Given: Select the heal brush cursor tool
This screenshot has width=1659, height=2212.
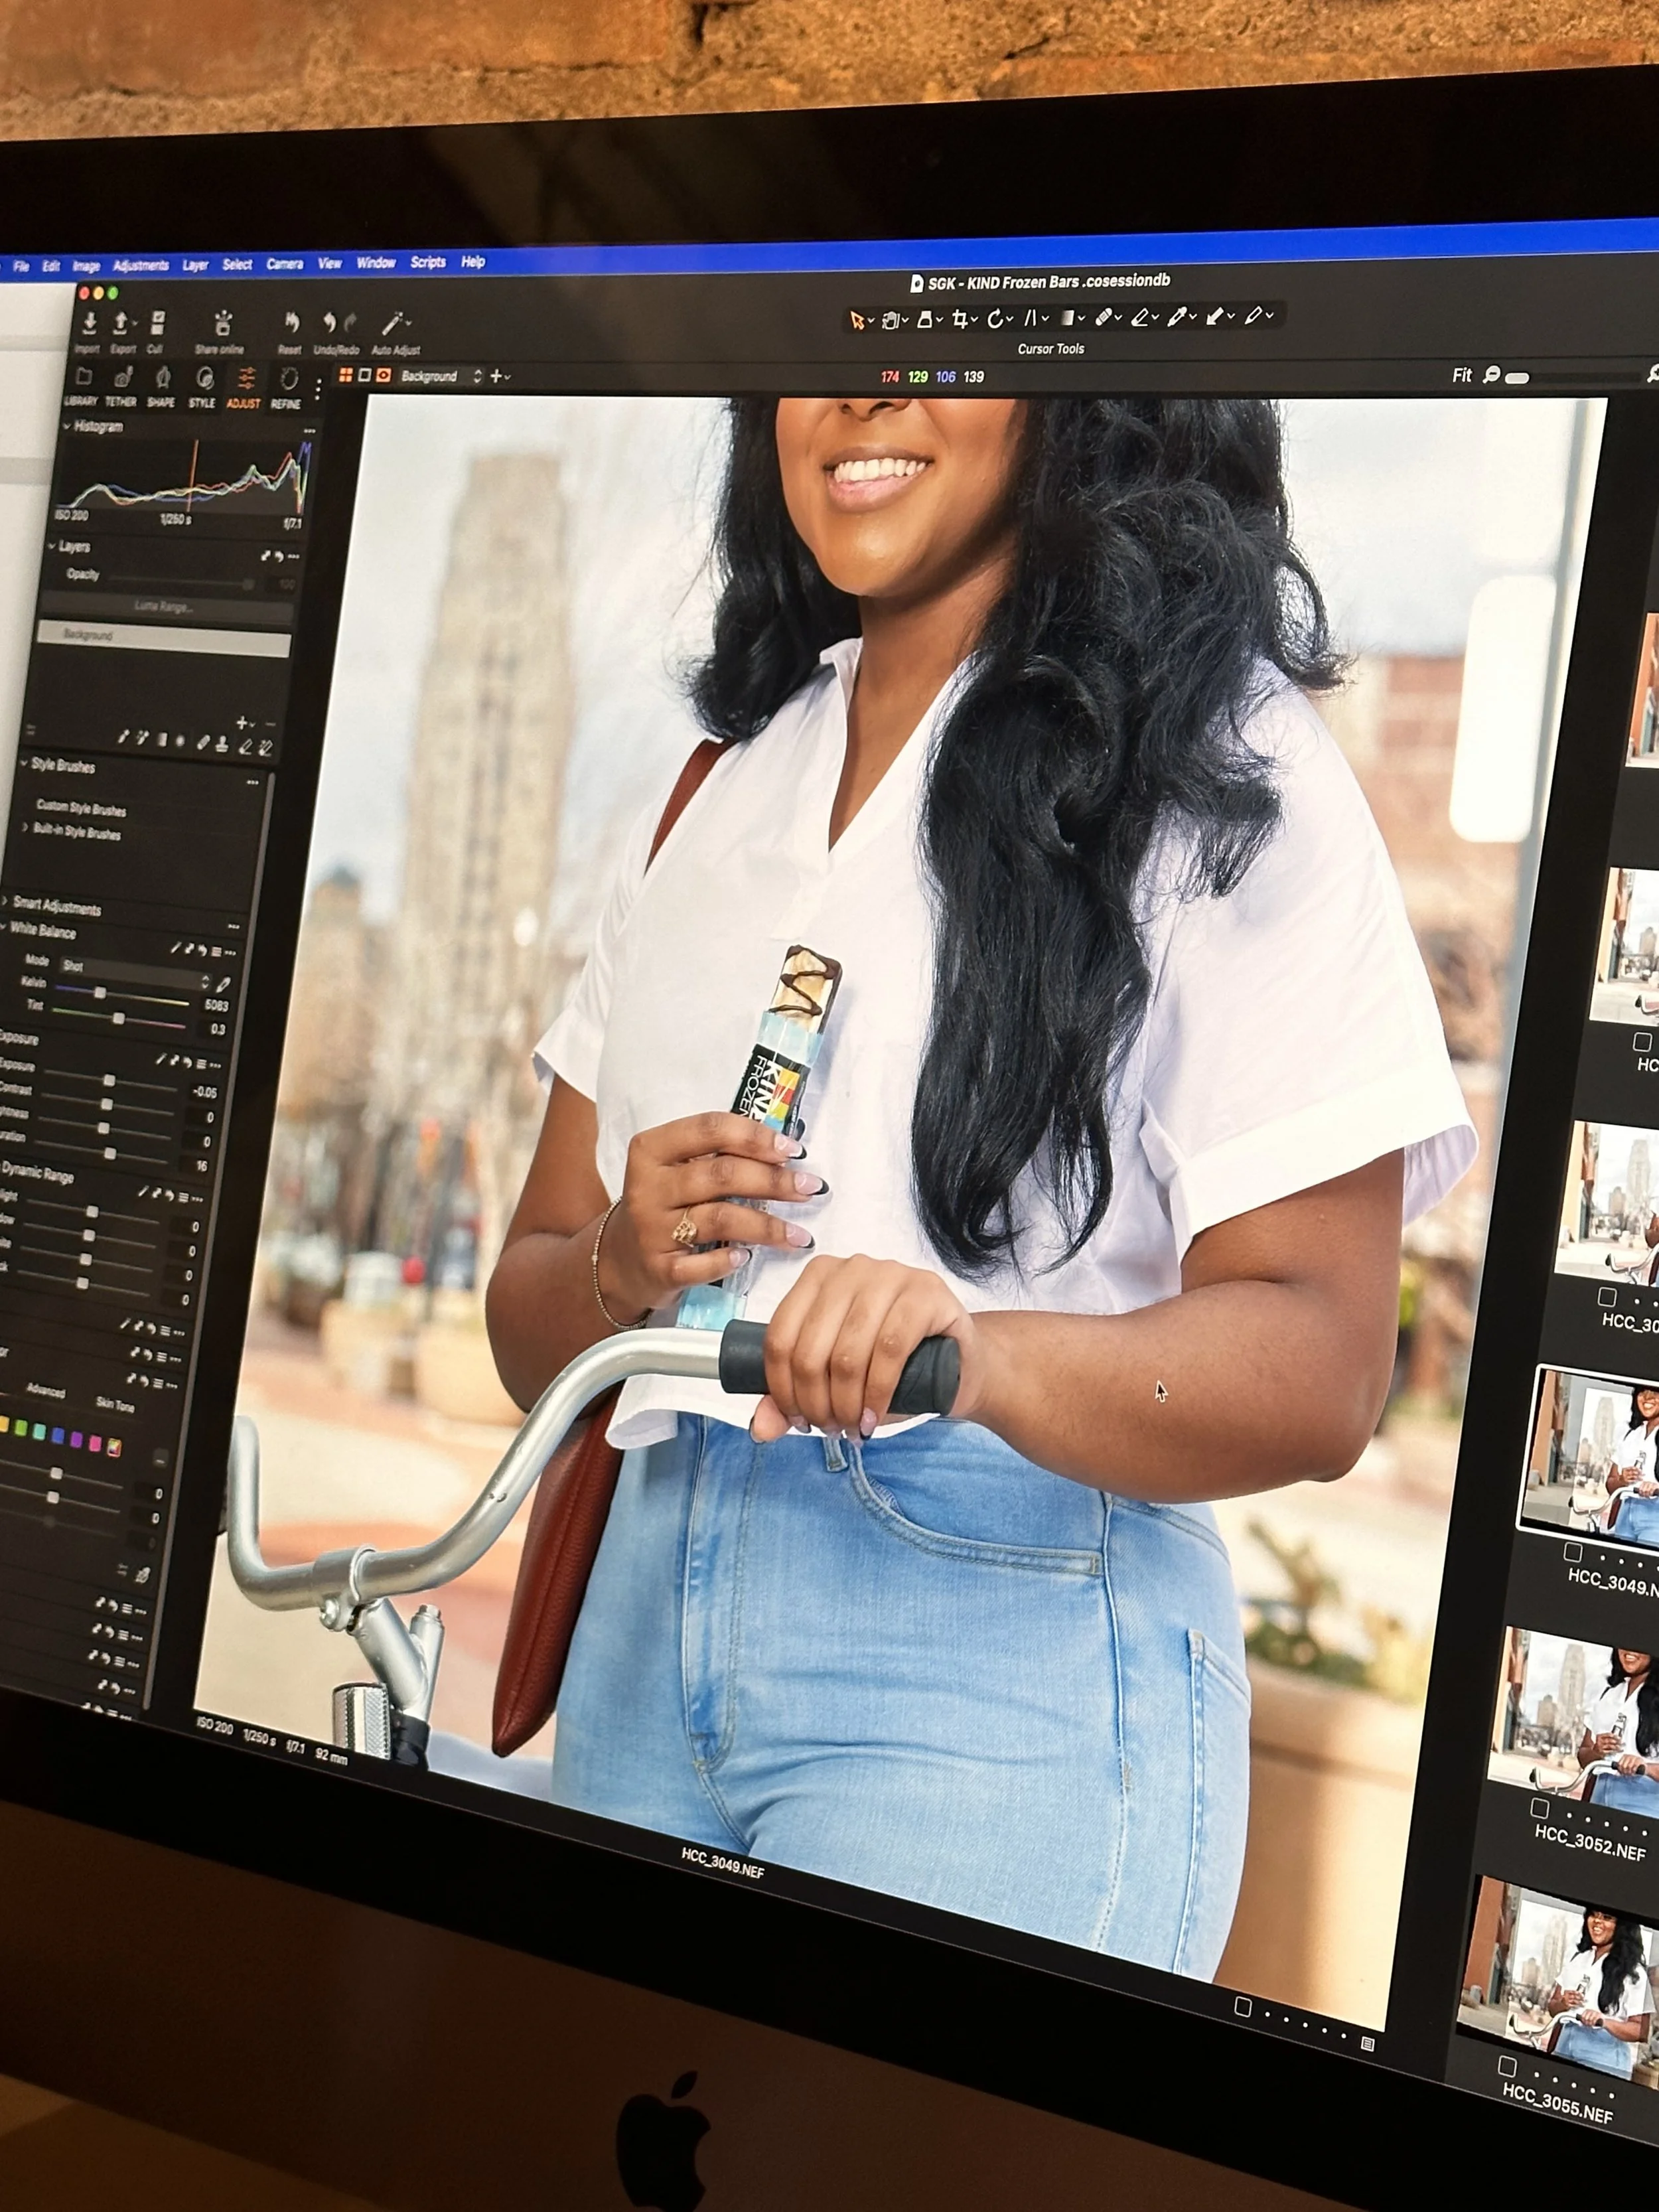Looking at the screenshot, I should point(1103,317).
